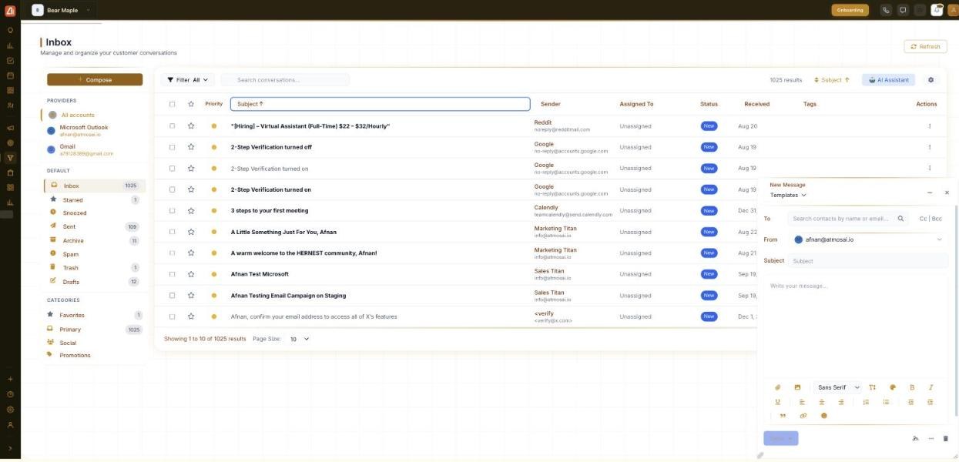
Task: Open the Page Size dropdown
Action: coord(299,339)
